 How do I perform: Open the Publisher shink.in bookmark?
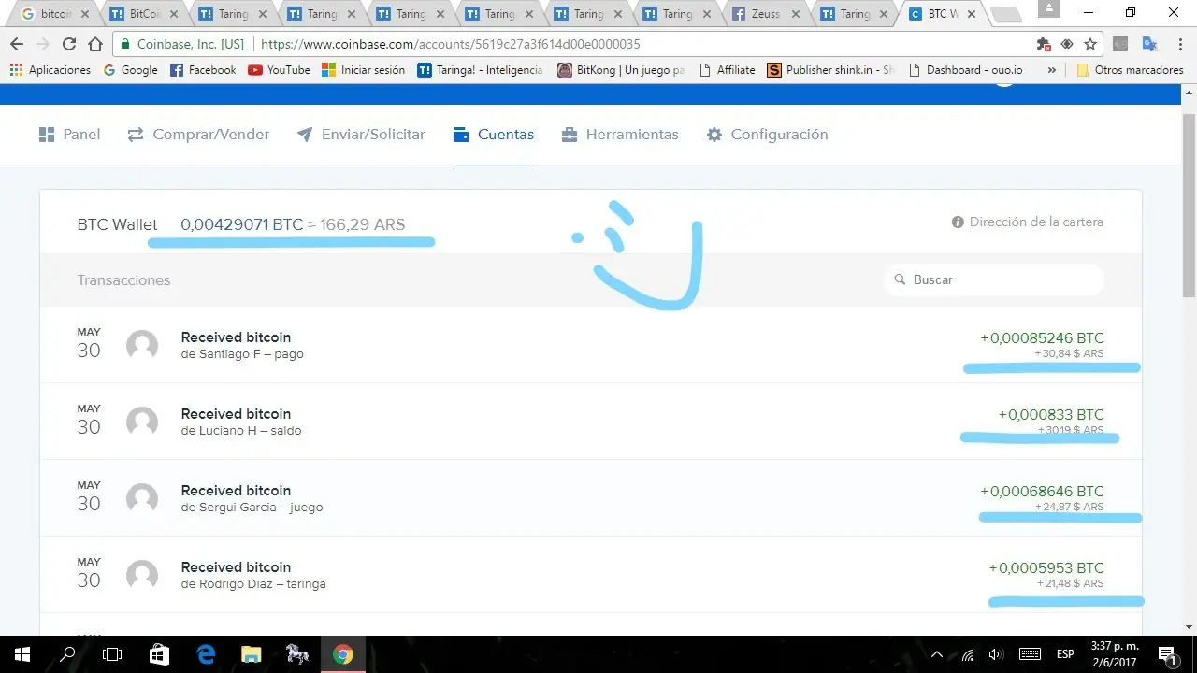[x=830, y=70]
